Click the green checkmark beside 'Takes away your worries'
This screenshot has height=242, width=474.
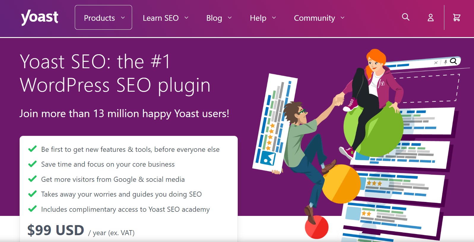(x=32, y=194)
